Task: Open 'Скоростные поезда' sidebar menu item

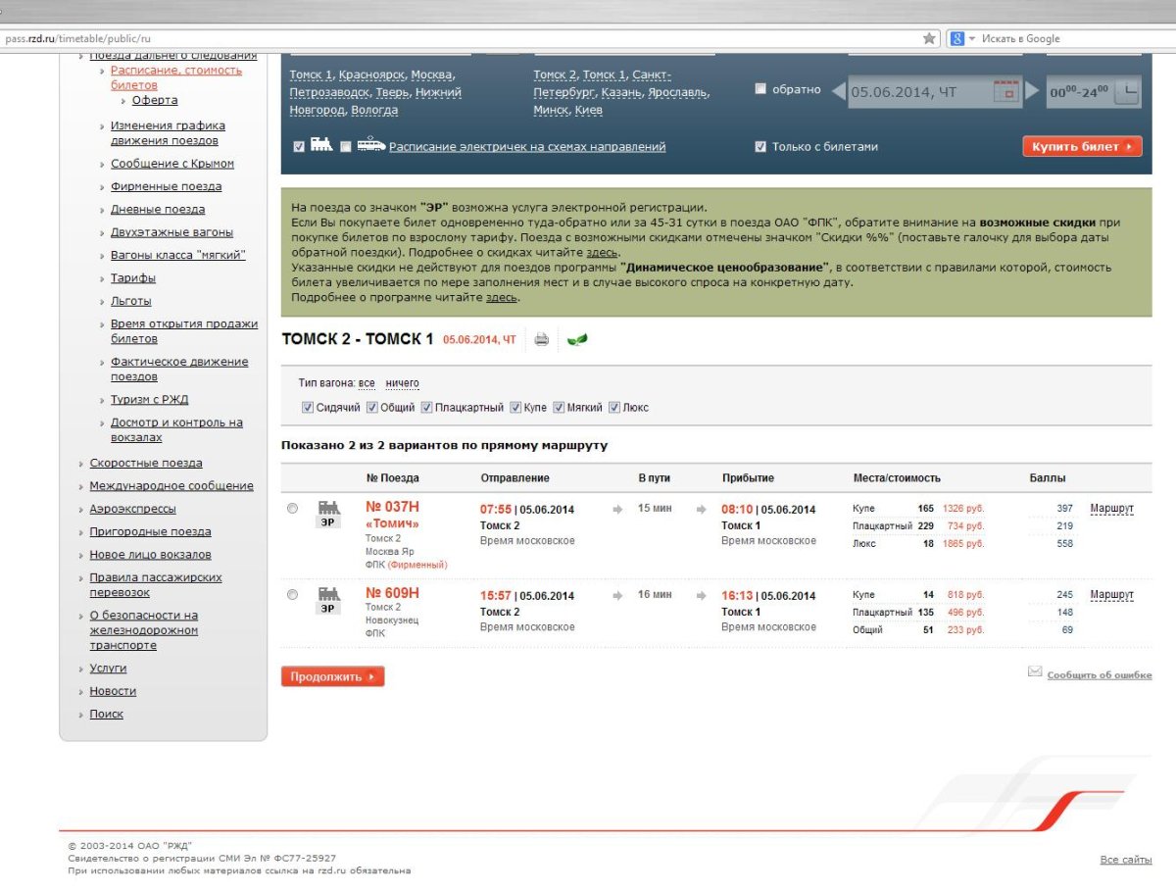Action: (146, 463)
